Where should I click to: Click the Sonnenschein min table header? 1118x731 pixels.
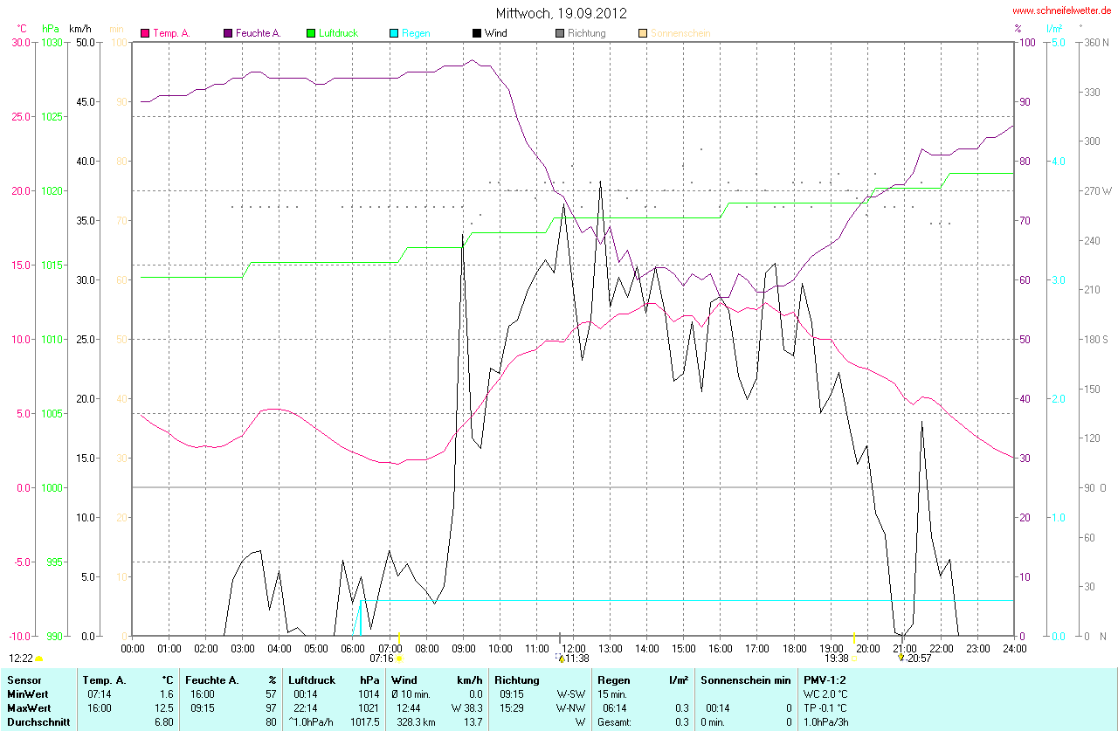[746, 679]
